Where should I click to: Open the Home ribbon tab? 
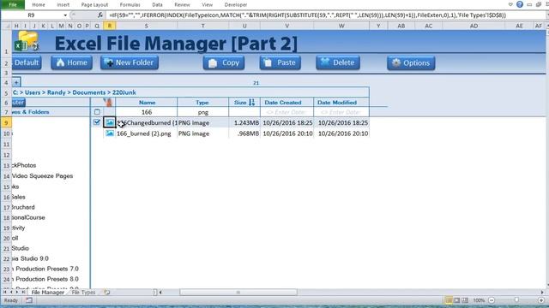[38, 5]
